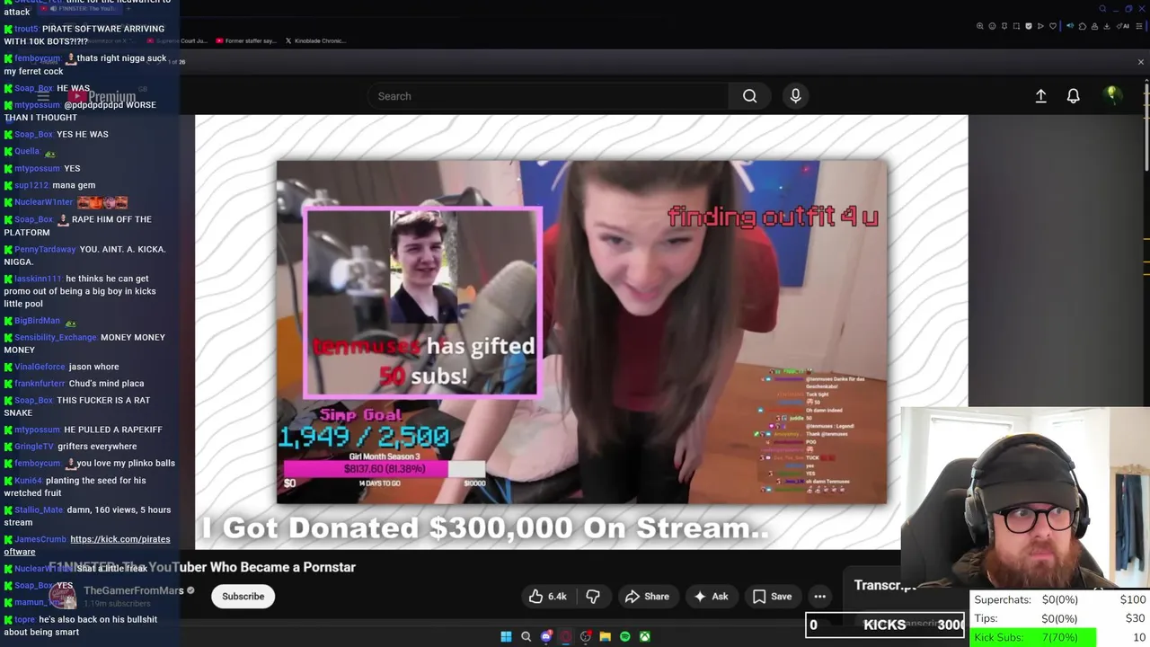Open YouTube notifications bell
The width and height of the screenshot is (1150, 647).
coord(1073,96)
